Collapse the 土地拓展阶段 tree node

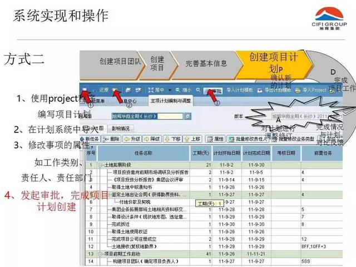pyautogui.click(x=101, y=165)
